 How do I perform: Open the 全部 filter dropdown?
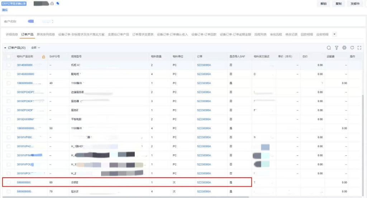point(36,48)
